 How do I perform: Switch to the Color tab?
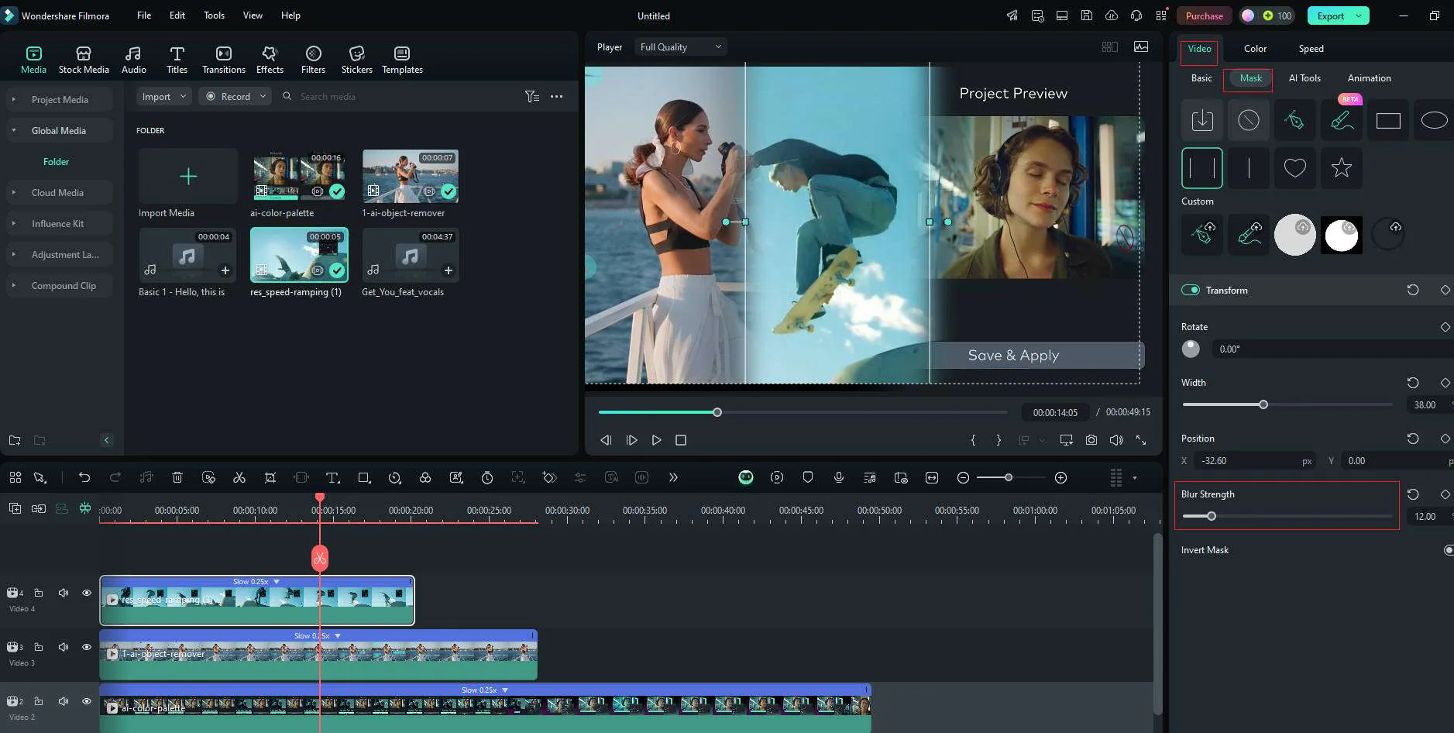click(x=1255, y=49)
